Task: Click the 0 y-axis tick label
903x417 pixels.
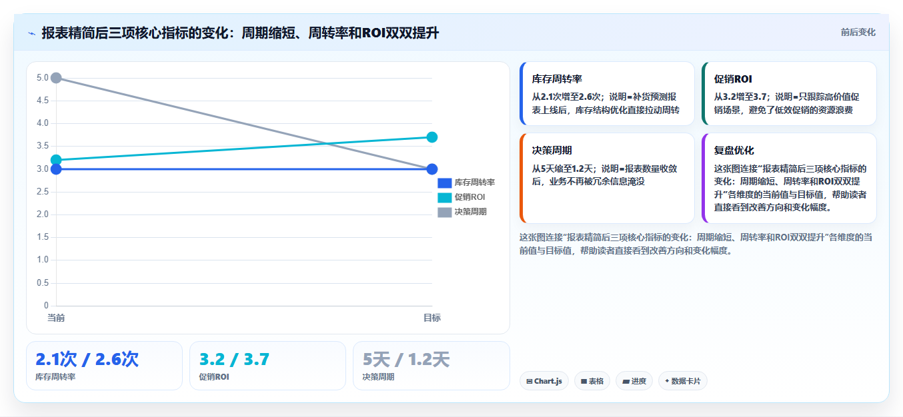Action: [x=46, y=306]
